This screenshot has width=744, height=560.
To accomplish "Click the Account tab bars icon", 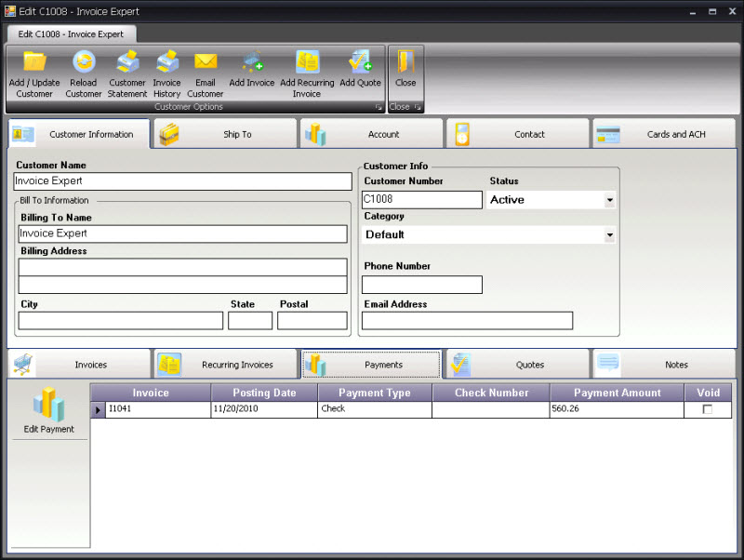I will (315, 134).
